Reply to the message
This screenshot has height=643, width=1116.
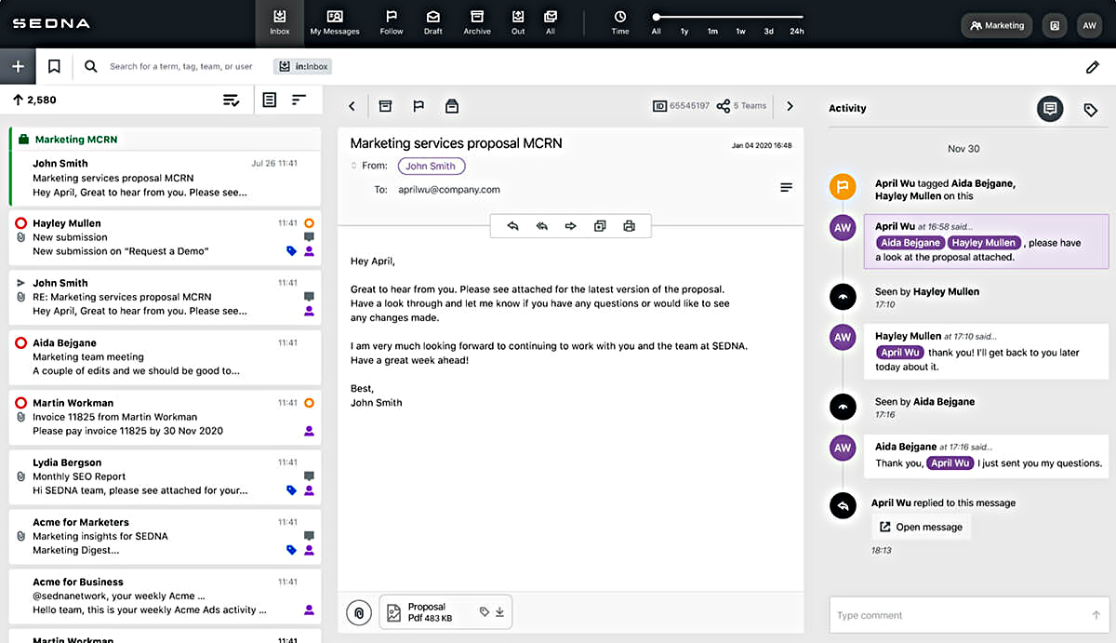pyautogui.click(x=512, y=226)
